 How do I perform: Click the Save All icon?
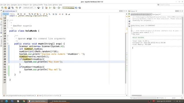coord(12,8)
